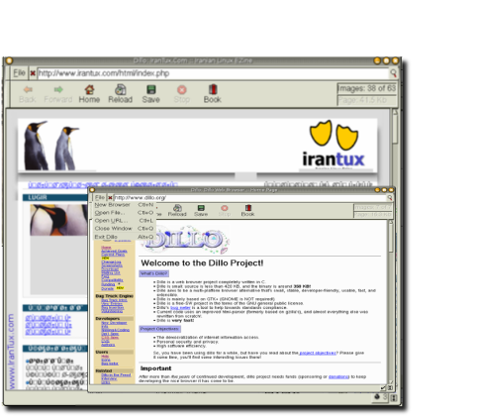Screen dimensions: 477x417
Task: Click Save icon in the irantux window toolbar
Action: tap(151, 89)
